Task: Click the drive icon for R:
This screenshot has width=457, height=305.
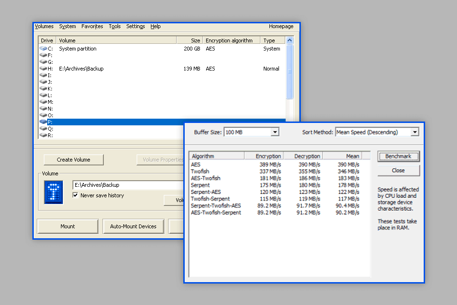Action: (43, 135)
